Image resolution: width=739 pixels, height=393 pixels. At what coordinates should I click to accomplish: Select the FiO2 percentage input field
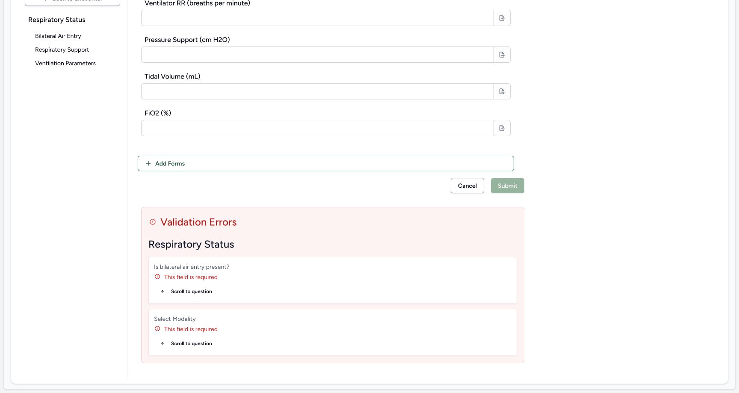(x=317, y=128)
